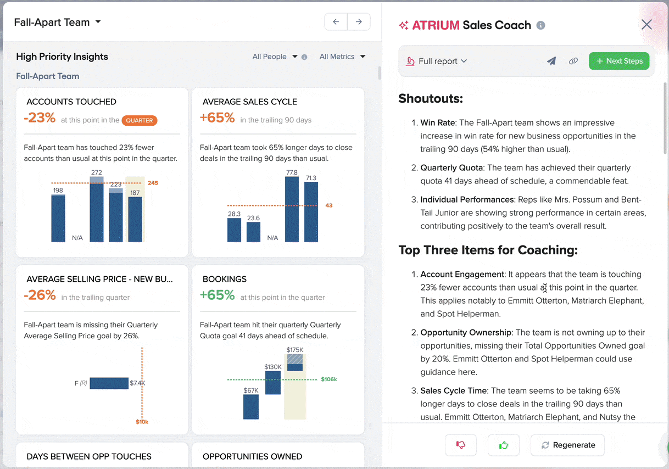The width and height of the screenshot is (669, 469).
Task: Select the 272 bar in Accounts Touched chart
Action: tap(97, 209)
